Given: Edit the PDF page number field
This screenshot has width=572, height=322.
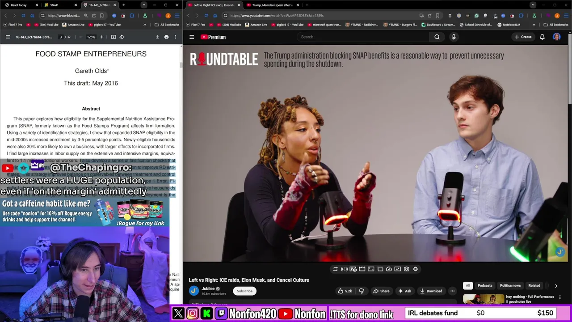Looking at the screenshot, I should [61, 37].
